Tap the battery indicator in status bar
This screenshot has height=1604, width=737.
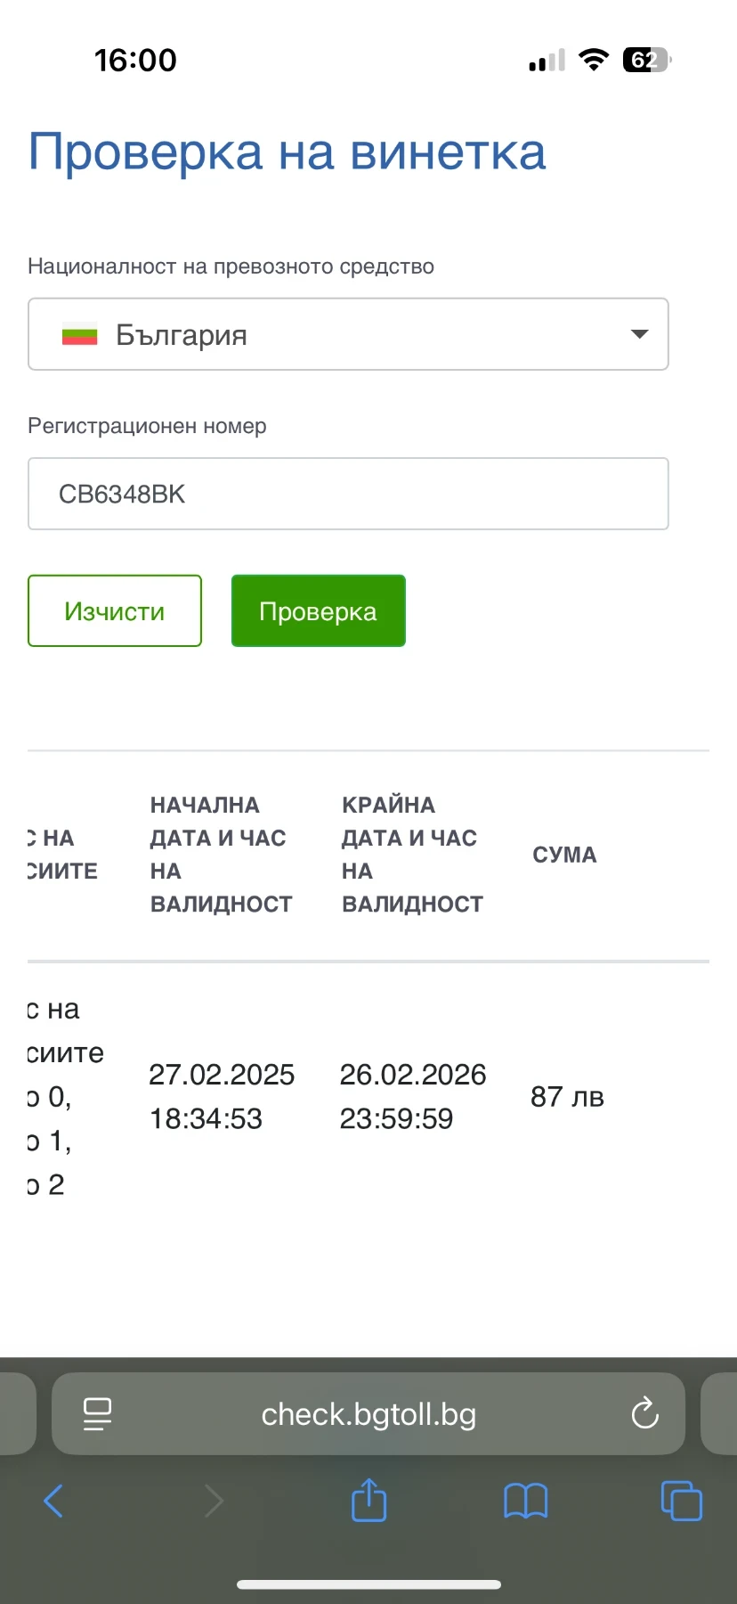[x=646, y=61]
